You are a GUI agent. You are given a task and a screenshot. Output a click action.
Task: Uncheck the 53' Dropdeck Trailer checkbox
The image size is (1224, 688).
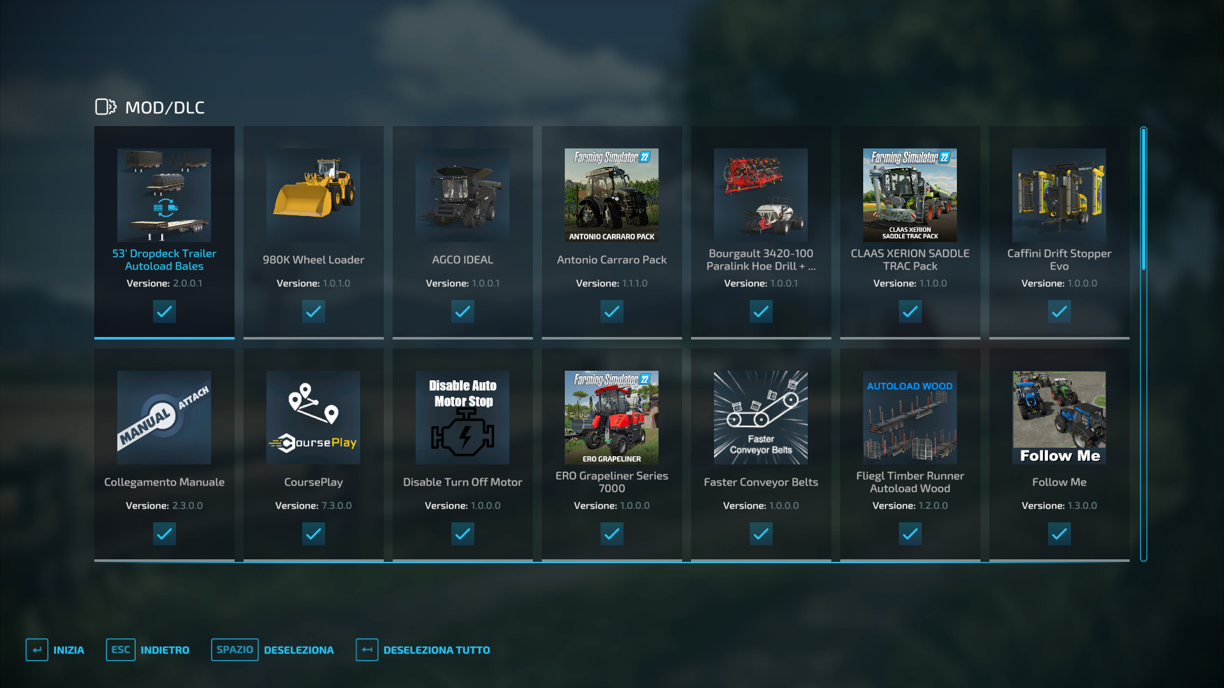(x=164, y=312)
